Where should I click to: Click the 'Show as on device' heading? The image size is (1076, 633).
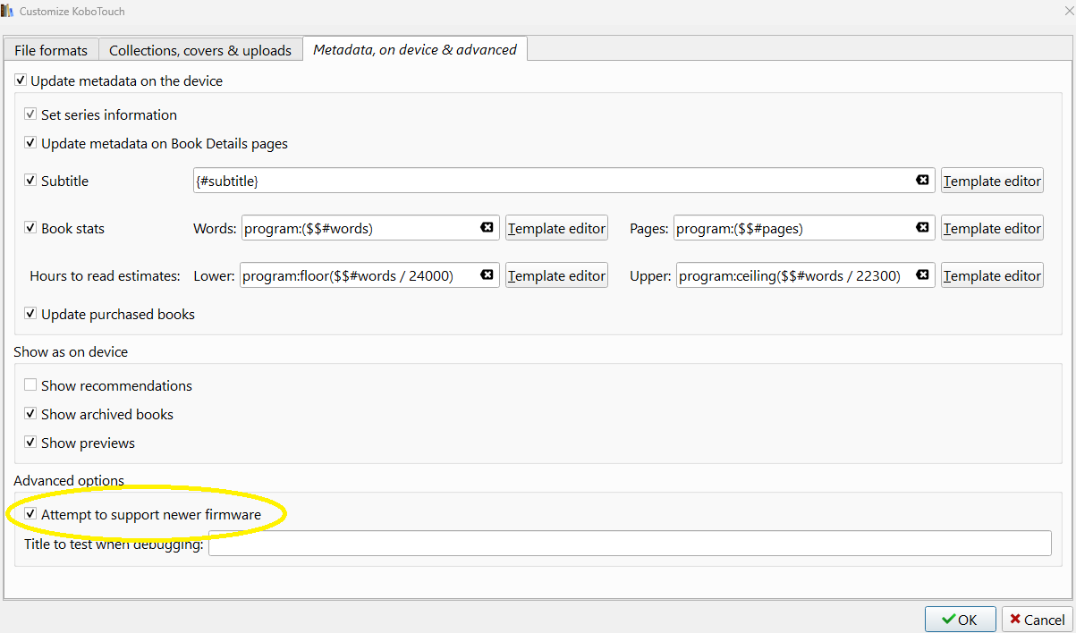[x=71, y=351]
